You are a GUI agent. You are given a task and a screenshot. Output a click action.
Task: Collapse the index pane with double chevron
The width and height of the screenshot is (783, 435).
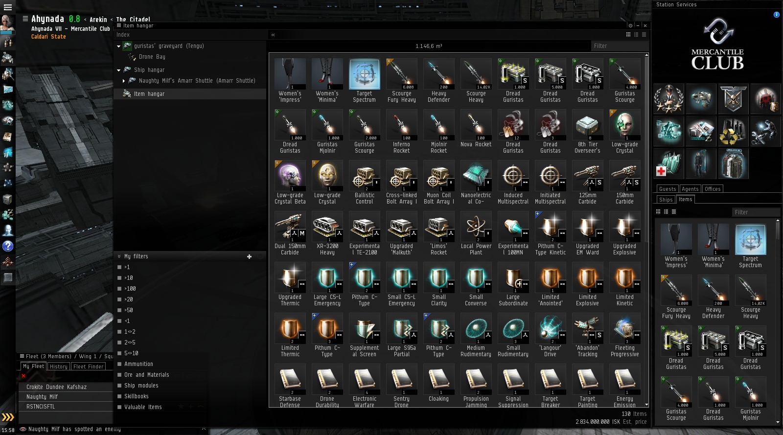(x=273, y=35)
